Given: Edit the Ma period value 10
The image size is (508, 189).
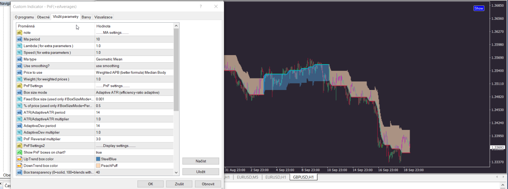Looking at the screenshot, I should (134, 39).
